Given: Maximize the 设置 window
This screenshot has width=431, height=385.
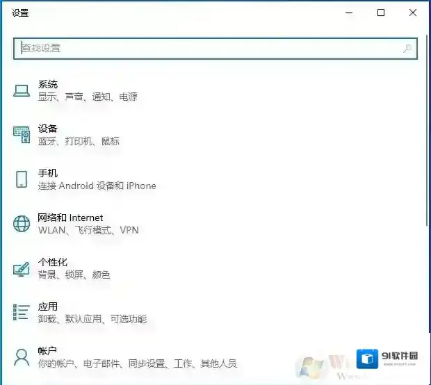Looking at the screenshot, I should (381, 13).
